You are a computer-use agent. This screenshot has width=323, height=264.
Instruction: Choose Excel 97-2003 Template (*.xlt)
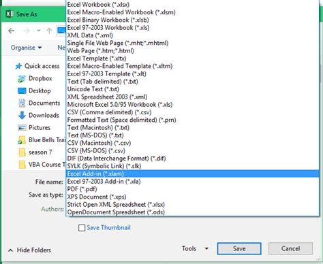(192, 74)
